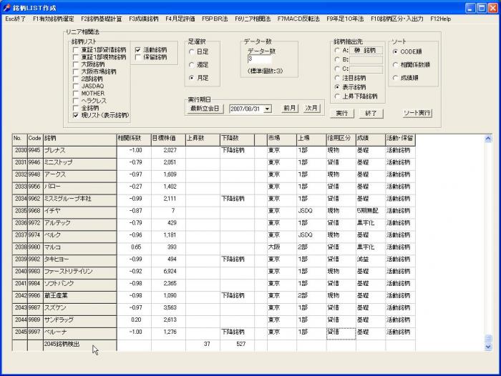The width and height of the screenshot is (501, 376).
Task: Click the table scrollbar down arrow
Action: click(488, 346)
